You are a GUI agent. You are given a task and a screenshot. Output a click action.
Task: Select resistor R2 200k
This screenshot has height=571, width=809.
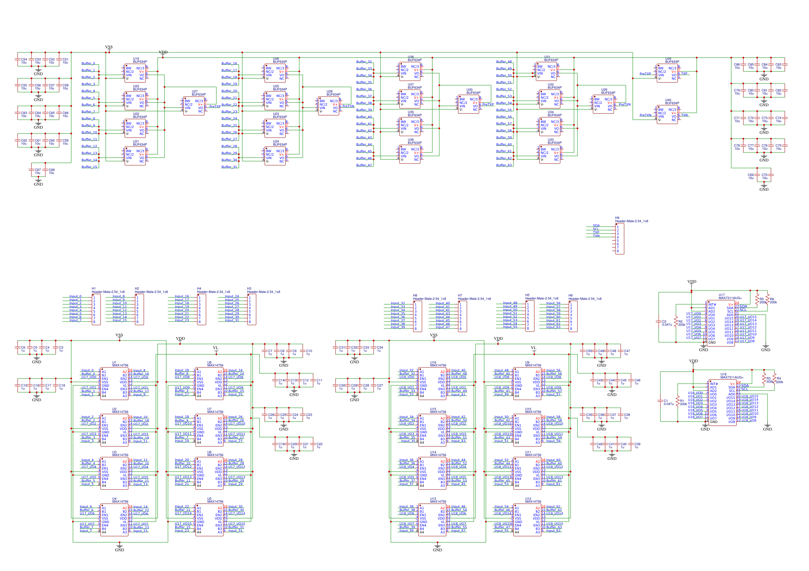tap(676, 322)
